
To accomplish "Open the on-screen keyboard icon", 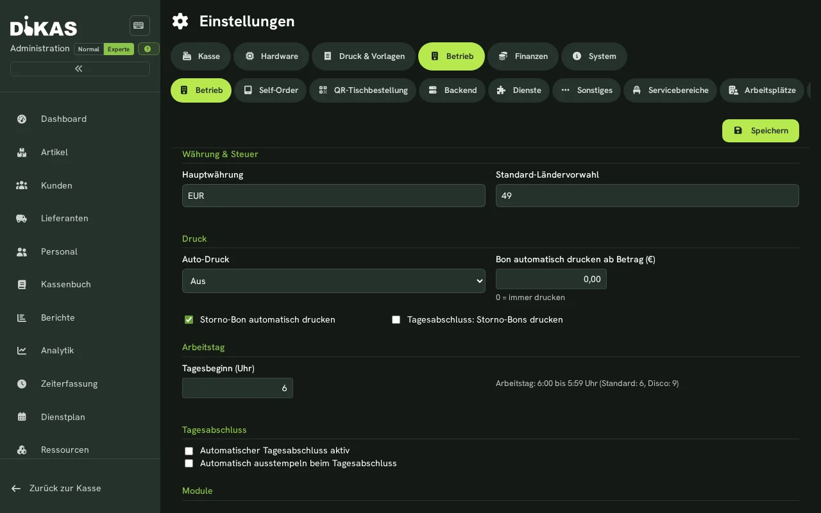I will (139, 26).
